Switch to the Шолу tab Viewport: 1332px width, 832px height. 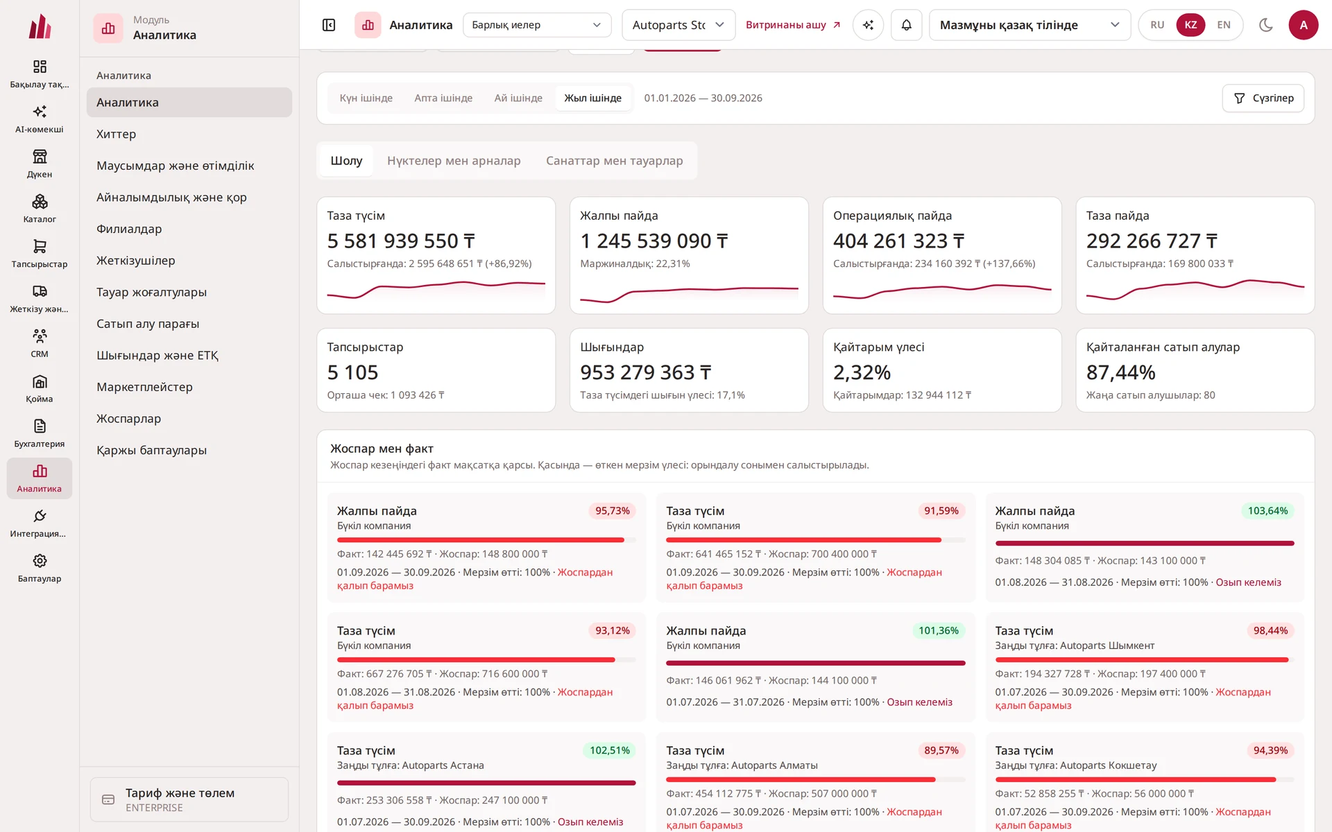point(346,161)
